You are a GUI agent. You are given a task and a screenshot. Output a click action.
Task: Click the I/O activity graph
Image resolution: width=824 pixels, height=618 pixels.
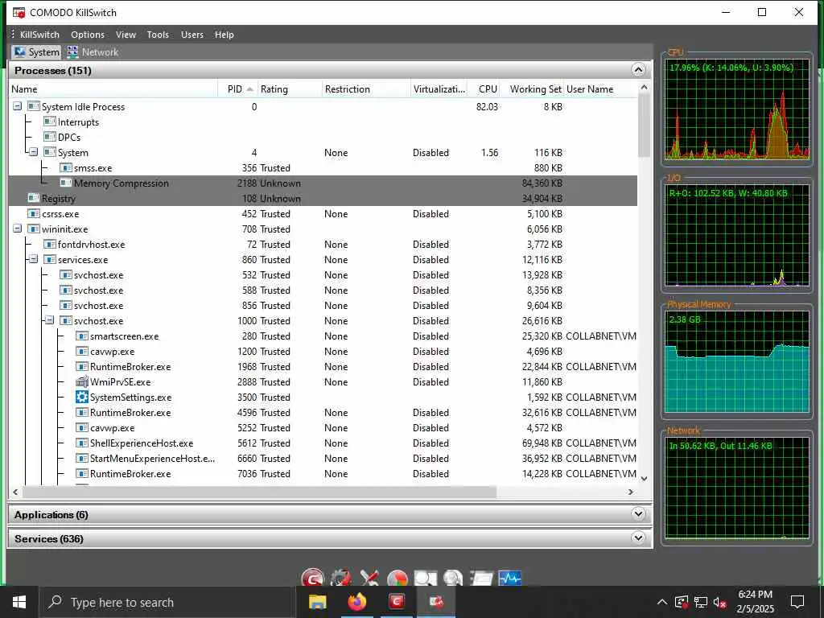(737, 236)
